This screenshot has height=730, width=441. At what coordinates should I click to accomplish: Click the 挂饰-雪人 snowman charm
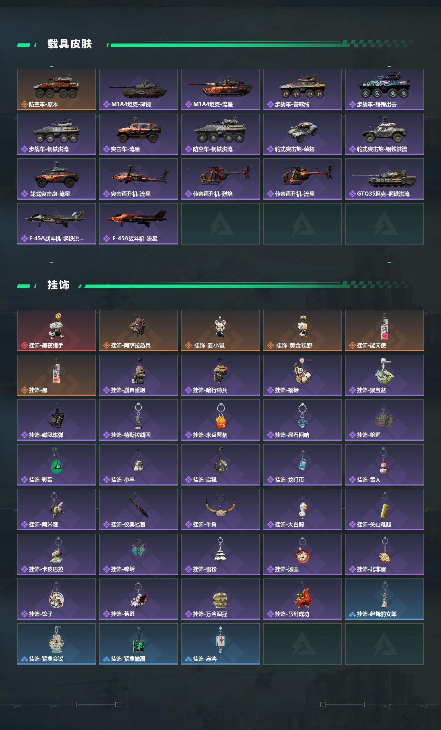[384, 465]
